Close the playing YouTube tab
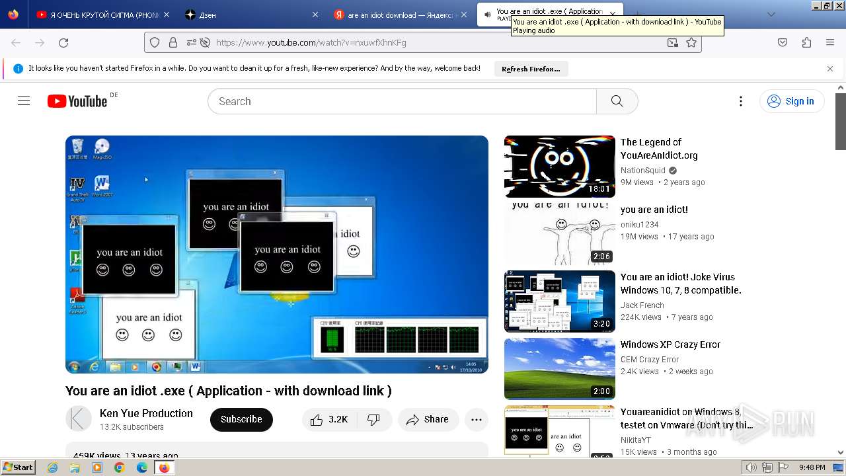 tap(613, 15)
